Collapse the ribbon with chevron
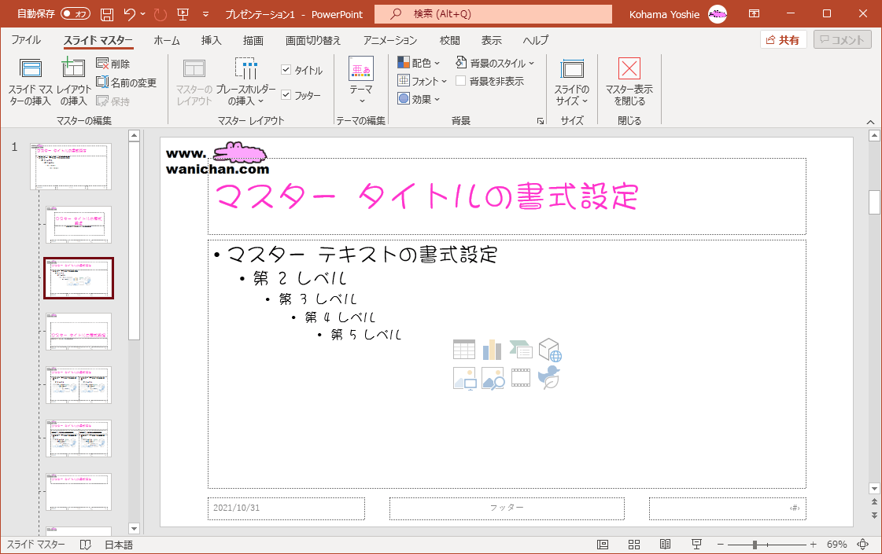The image size is (882, 554). (x=870, y=121)
